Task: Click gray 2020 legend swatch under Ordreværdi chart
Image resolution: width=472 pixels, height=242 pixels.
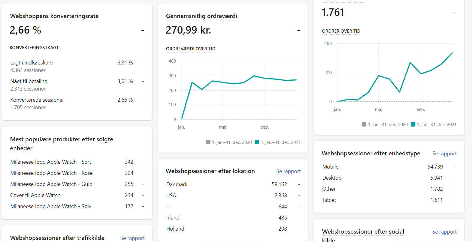Action: point(208,142)
